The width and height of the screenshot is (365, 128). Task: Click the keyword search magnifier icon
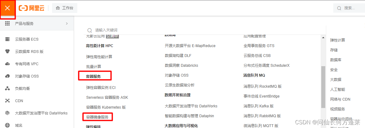90,30
